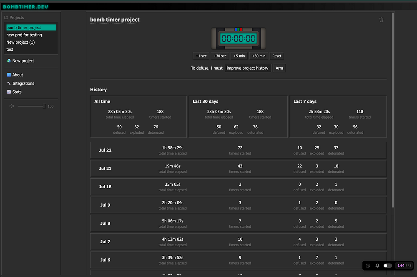Click the volume slider handle
The width and height of the screenshot is (417, 277).
tap(44, 106)
